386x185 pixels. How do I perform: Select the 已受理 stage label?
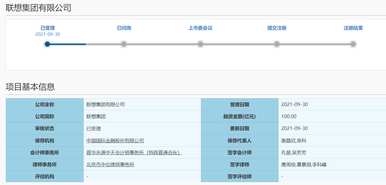pos(48,28)
